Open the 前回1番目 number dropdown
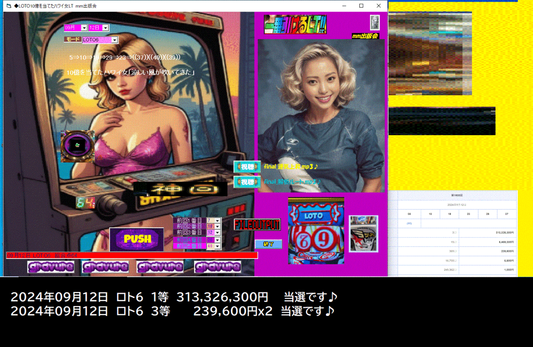Screen dimensions: 533x347 214,220
